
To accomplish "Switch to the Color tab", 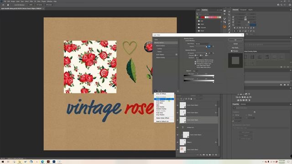I will 198,10.
